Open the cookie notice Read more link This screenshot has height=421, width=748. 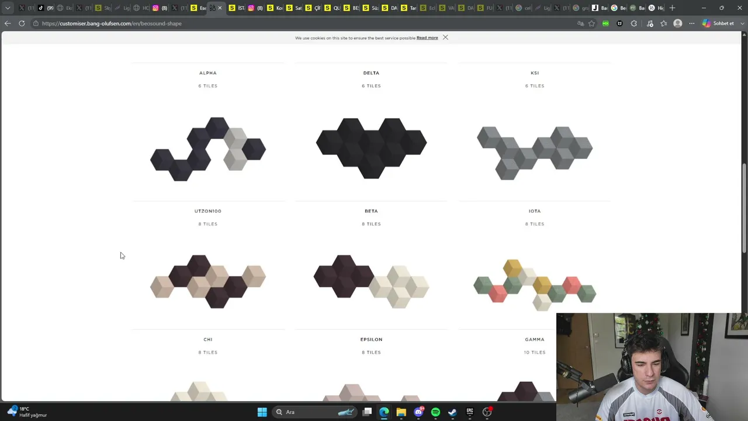coord(427,38)
